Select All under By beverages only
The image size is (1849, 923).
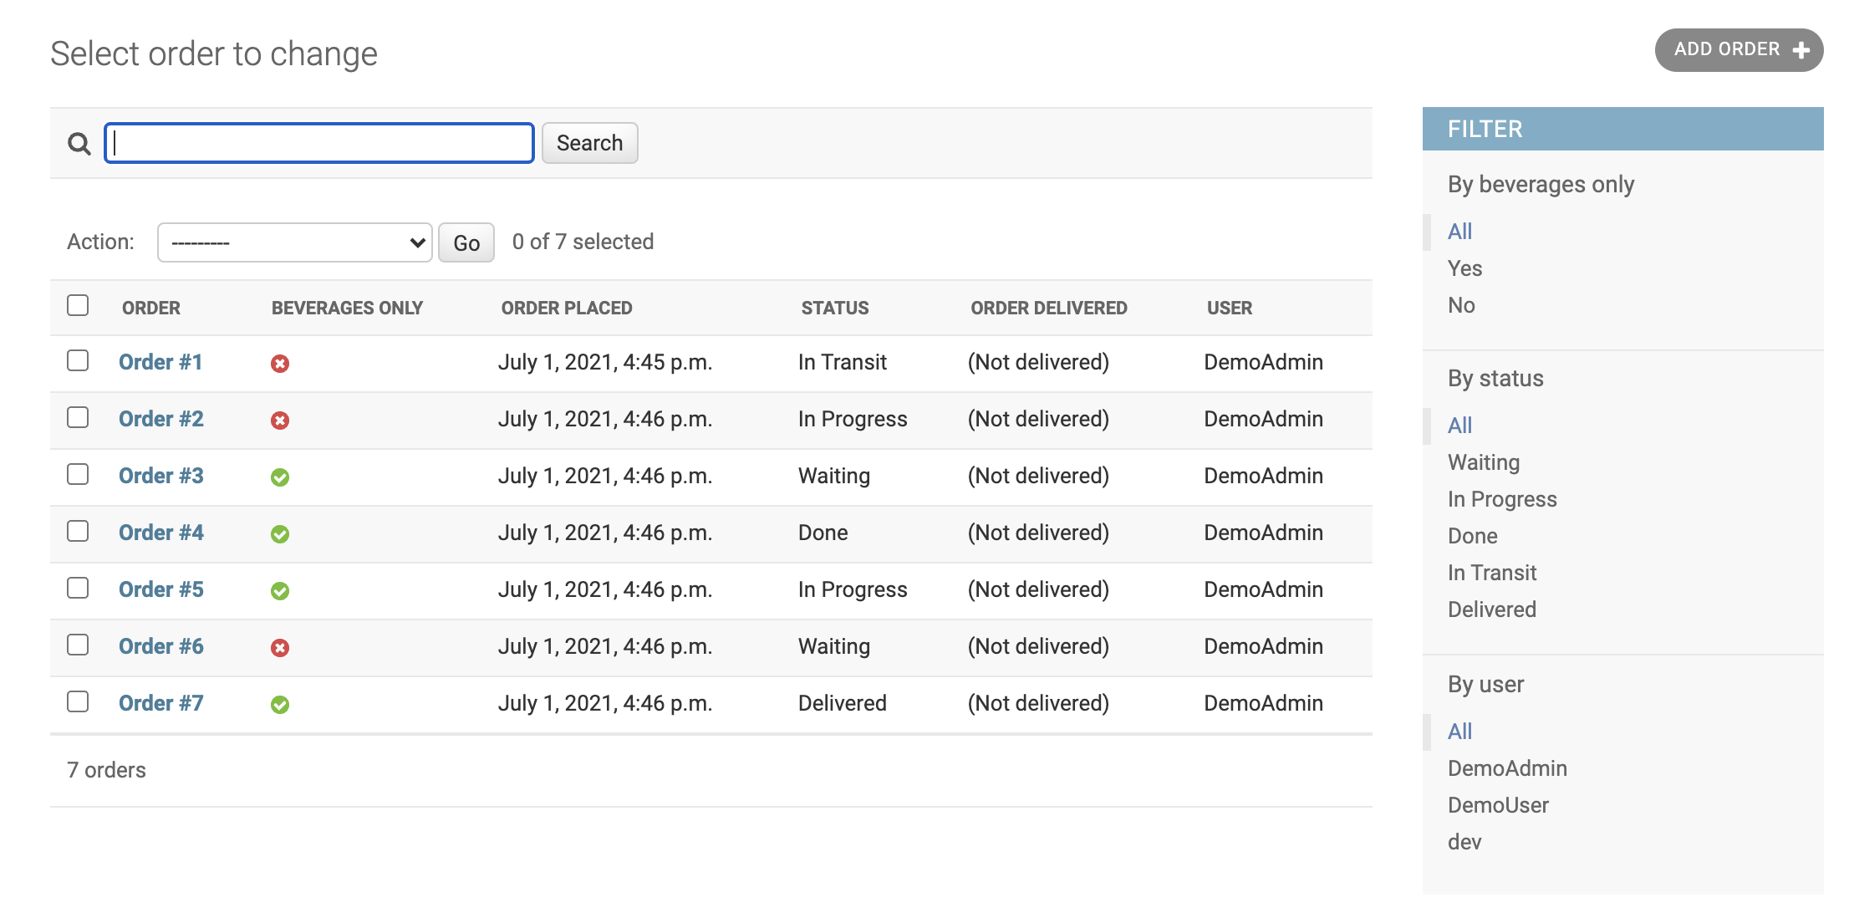point(1460,232)
